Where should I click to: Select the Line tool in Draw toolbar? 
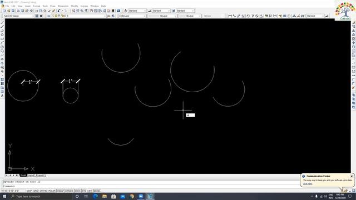tap(2, 22)
